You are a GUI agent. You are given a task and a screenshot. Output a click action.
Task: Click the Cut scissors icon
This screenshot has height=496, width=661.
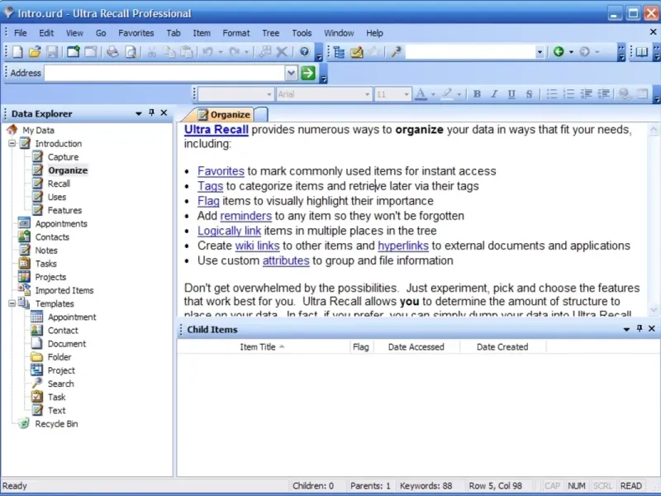(x=151, y=52)
